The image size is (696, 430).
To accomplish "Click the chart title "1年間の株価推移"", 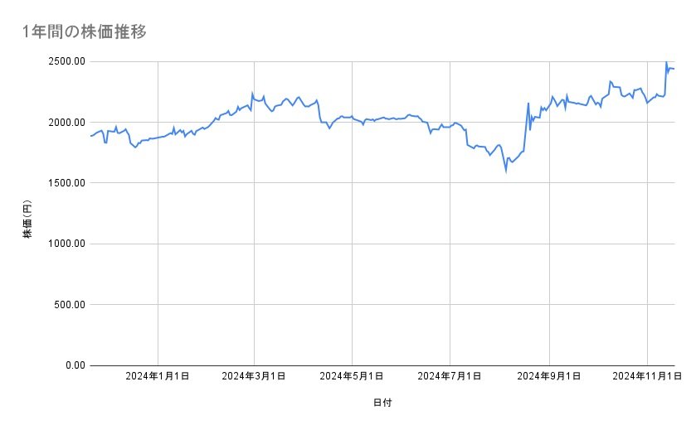I will coord(85,32).
